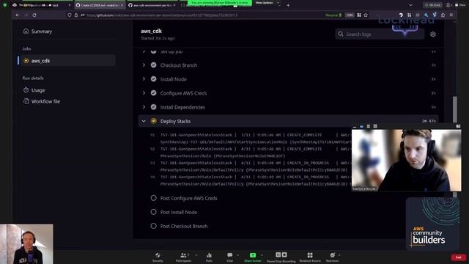The height and width of the screenshot is (264, 469).
Task: Collapse the Deploy Stacks step
Action: [x=144, y=121]
